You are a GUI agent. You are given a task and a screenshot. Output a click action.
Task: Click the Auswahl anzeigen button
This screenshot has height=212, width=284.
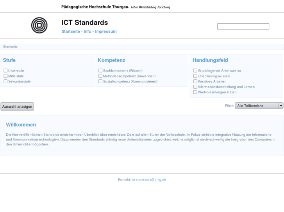(x=17, y=107)
